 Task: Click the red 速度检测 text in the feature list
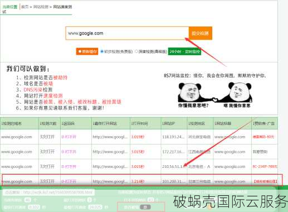click(x=53, y=96)
